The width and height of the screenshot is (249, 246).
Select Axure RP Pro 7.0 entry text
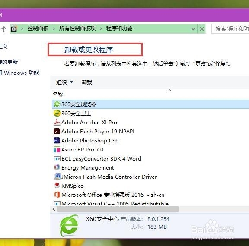coord(82,150)
